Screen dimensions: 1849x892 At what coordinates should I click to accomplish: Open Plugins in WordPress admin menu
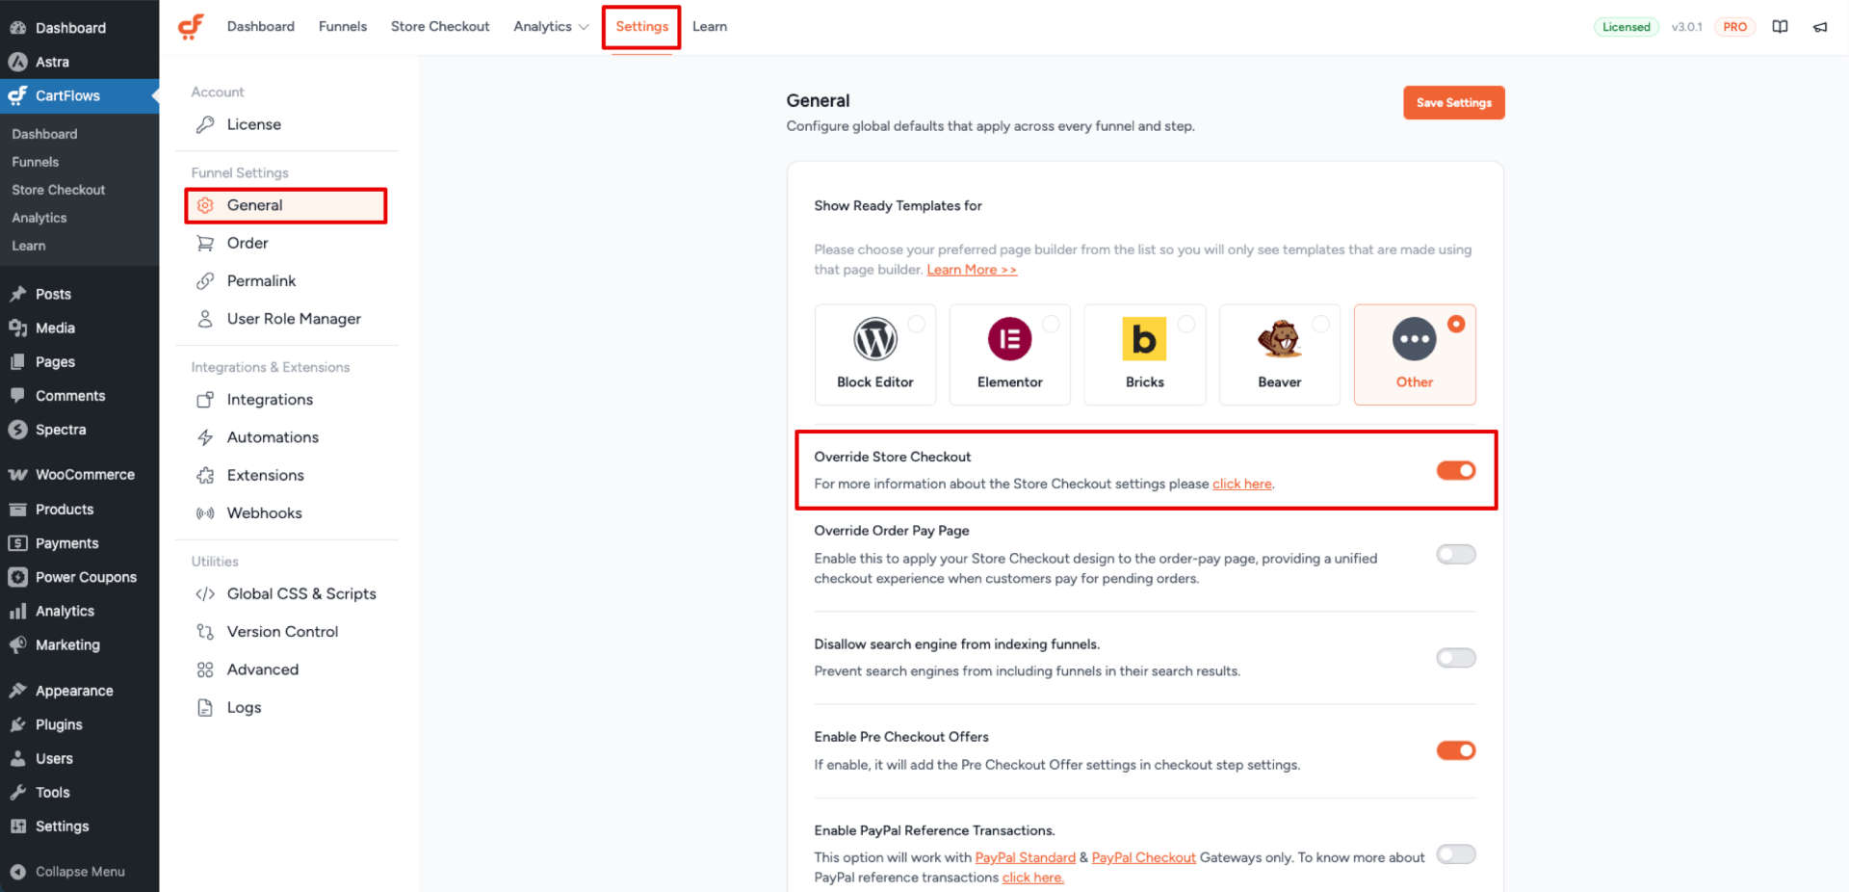[x=80, y=724]
